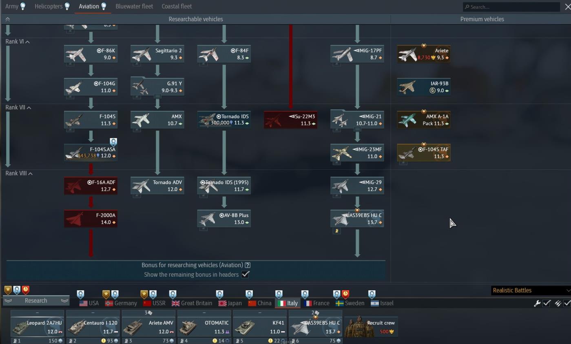Screen dimensions: 571x344
Task: Select the F-86K aircraft in the tree
Action: 91,54
